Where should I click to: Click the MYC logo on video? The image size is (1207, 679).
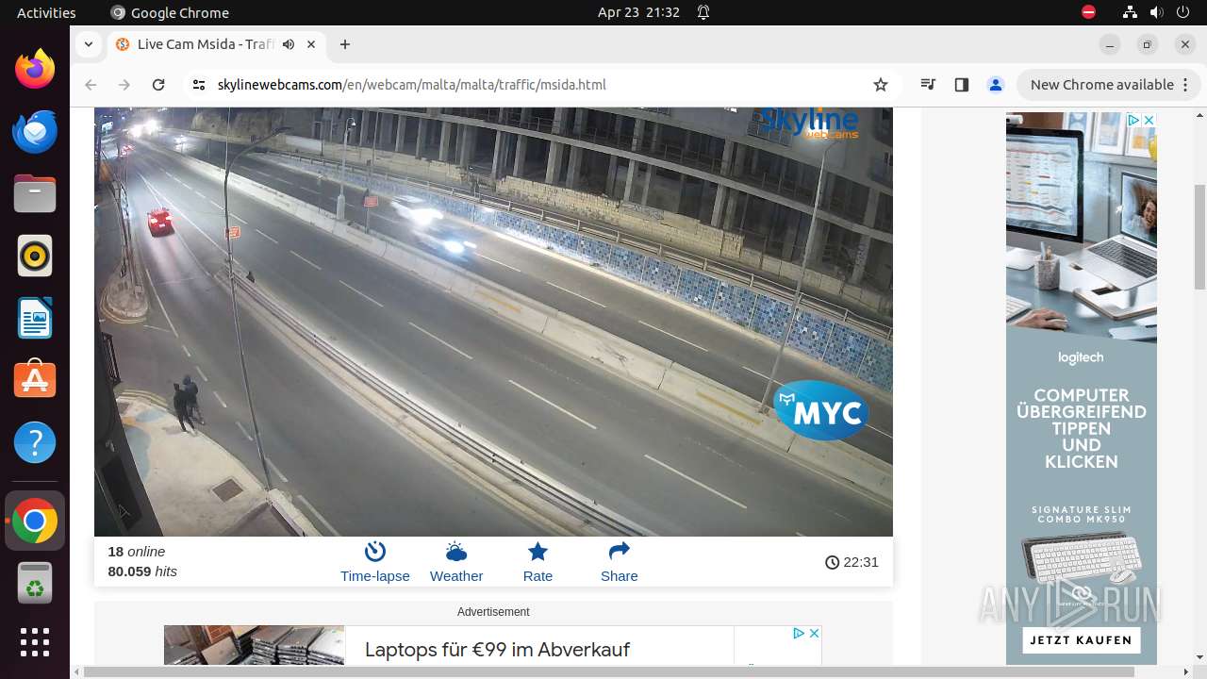point(821,411)
